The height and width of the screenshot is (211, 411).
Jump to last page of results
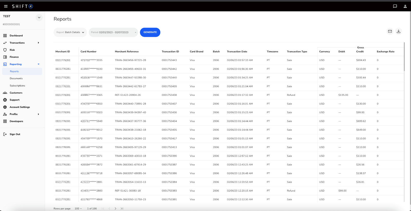[x=122, y=208]
